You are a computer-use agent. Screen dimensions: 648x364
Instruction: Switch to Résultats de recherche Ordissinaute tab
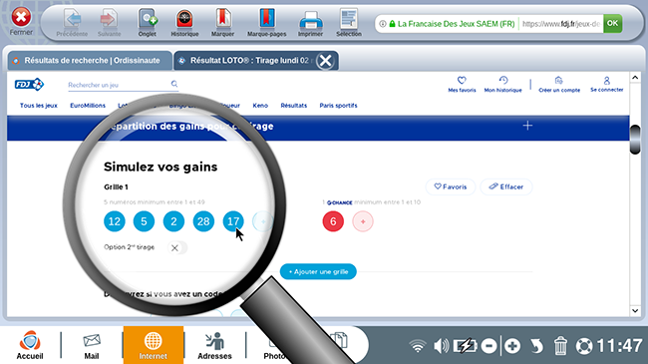click(x=90, y=61)
